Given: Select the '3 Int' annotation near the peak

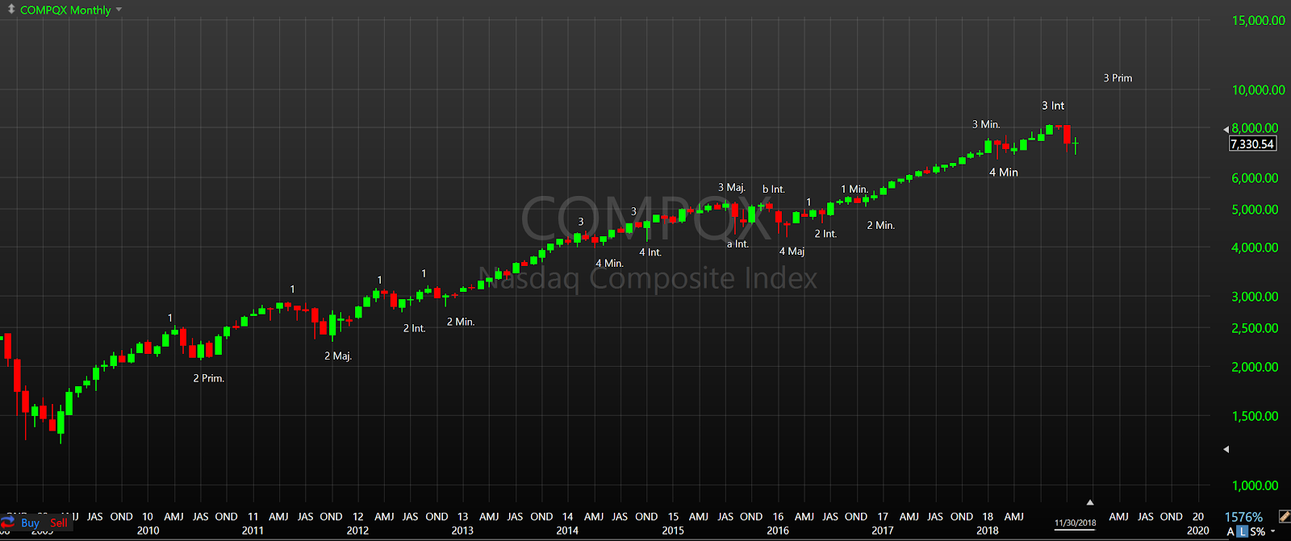Looking at the screenshot, I should coord(1053,106).
